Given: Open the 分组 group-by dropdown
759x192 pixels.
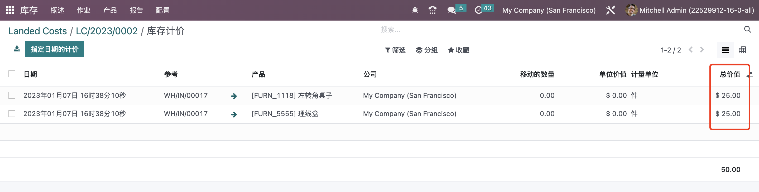Looking at the screenshot, I should pyautogui.click(x=427, y=50).
